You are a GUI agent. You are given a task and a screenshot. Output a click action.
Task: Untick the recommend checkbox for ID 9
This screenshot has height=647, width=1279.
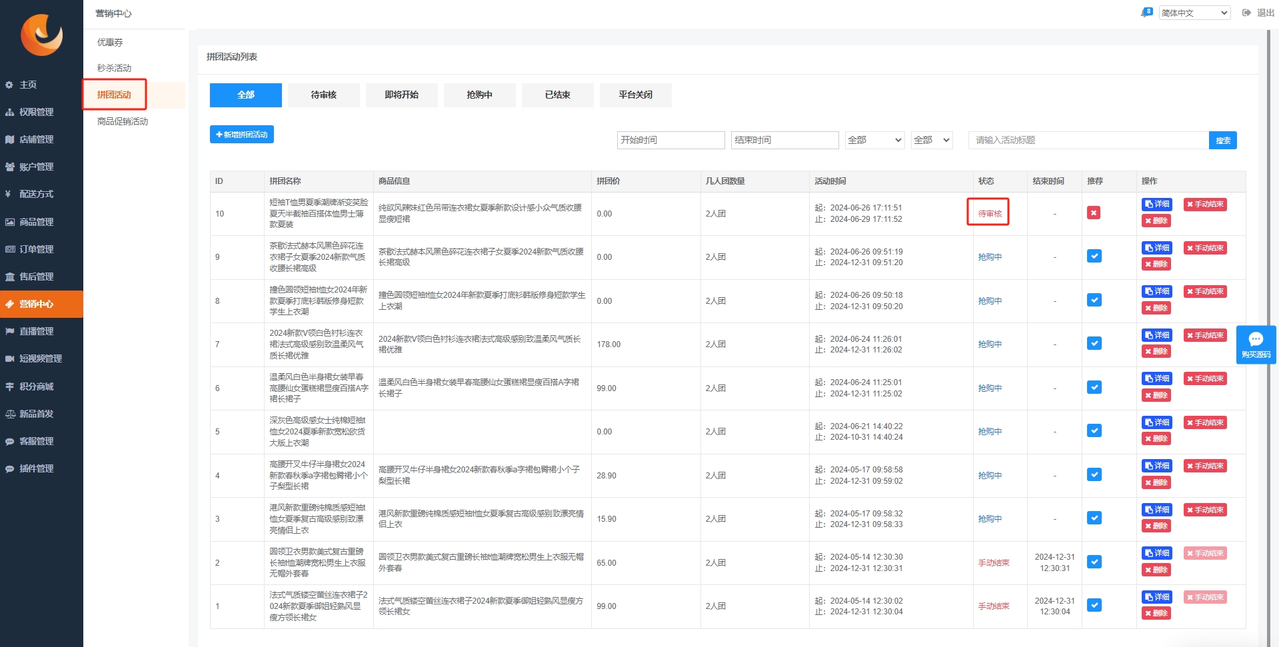(1094, 256)
